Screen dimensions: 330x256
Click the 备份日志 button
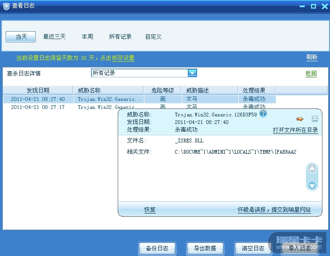point(157,248)
